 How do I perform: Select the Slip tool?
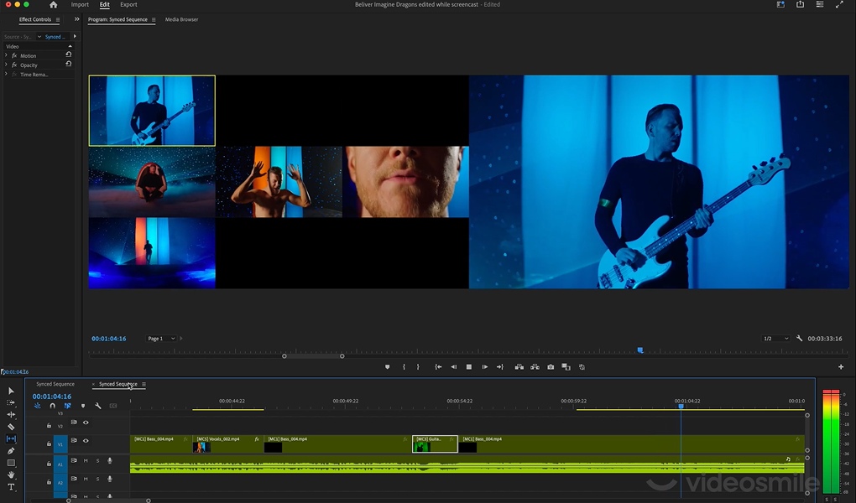click(x=11, y=438)
